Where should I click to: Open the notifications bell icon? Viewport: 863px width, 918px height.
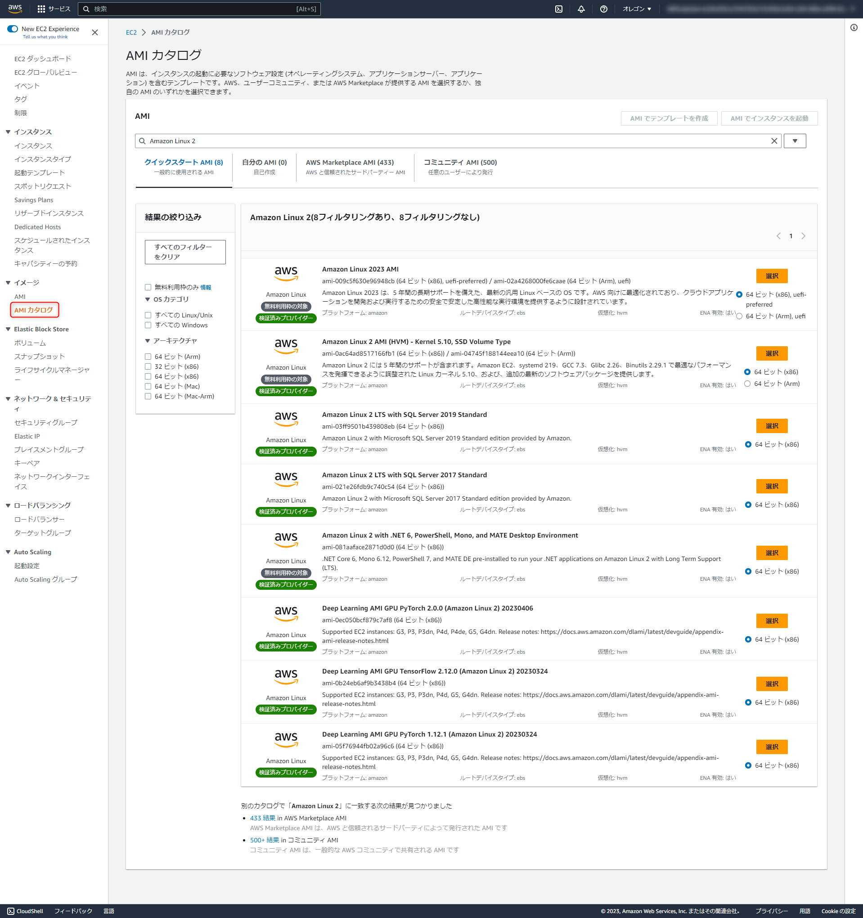click(x=581, y=9)
